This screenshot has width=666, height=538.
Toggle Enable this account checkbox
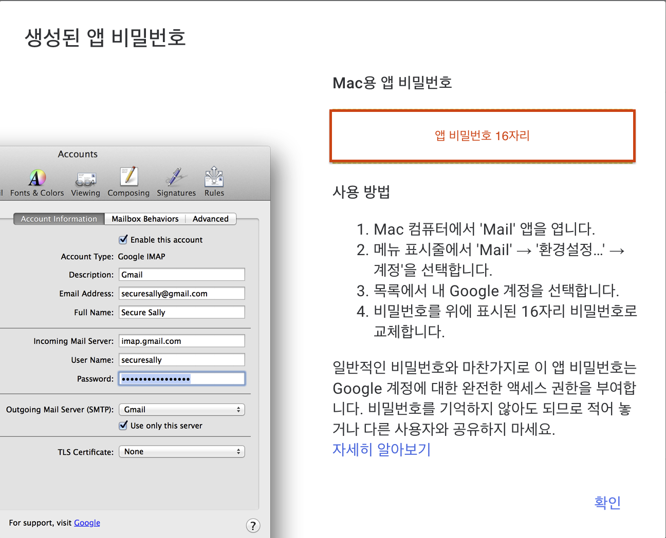[x=123, y=239]
